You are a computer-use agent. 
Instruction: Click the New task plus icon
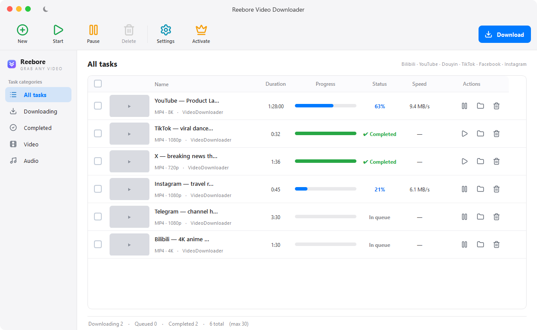pyautogui.click(x=23, y=30)
